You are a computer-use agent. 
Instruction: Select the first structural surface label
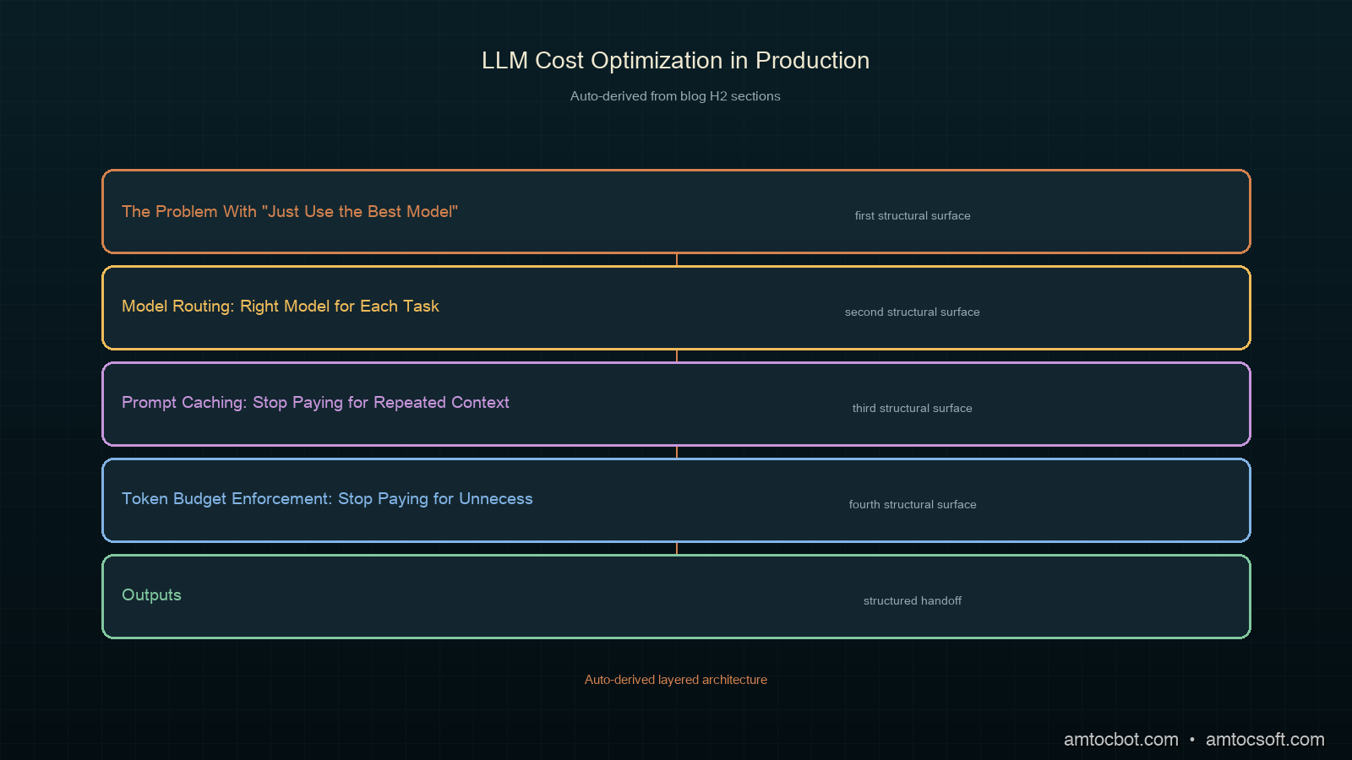(x=913, y=216)
